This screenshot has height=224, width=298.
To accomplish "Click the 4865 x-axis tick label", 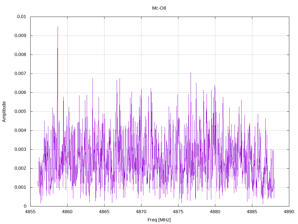I will 104,212.
